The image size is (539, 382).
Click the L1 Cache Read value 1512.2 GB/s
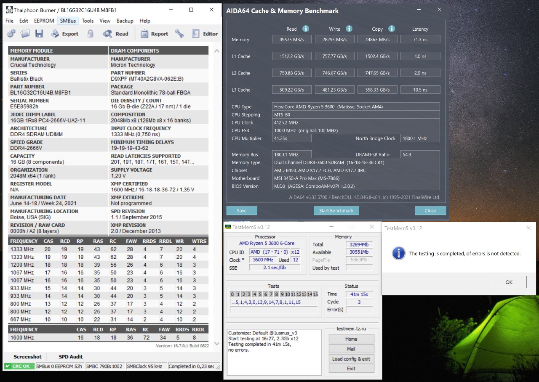pos(291,56)
